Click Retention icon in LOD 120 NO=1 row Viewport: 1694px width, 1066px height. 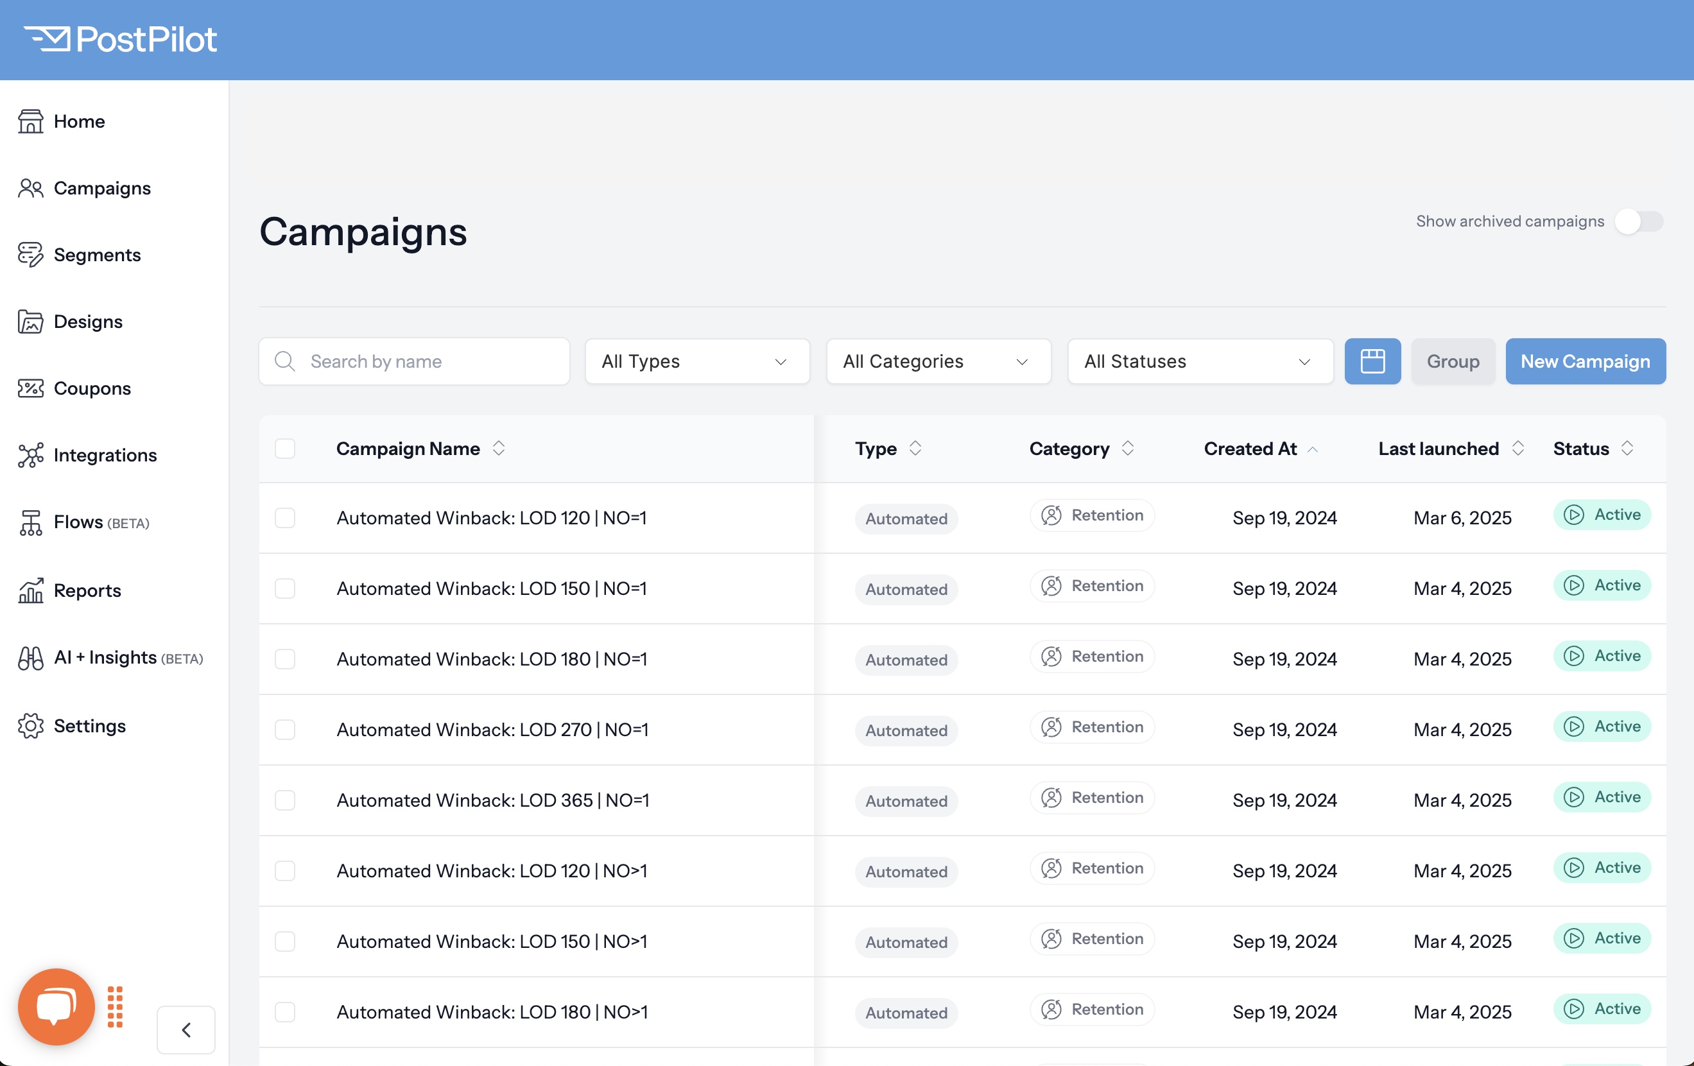(1051, 515)
